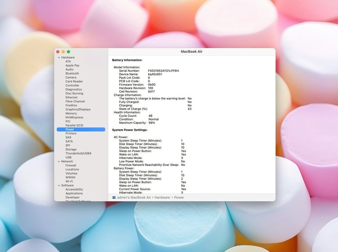Click the Battery Information heading

127,60
